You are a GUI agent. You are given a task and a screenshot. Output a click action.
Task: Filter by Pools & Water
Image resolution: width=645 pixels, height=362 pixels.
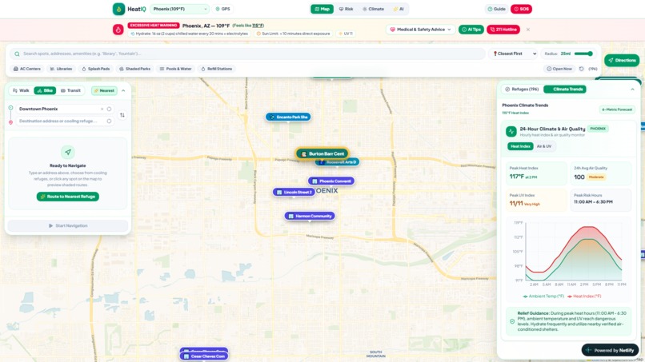[x=175, y=69]
